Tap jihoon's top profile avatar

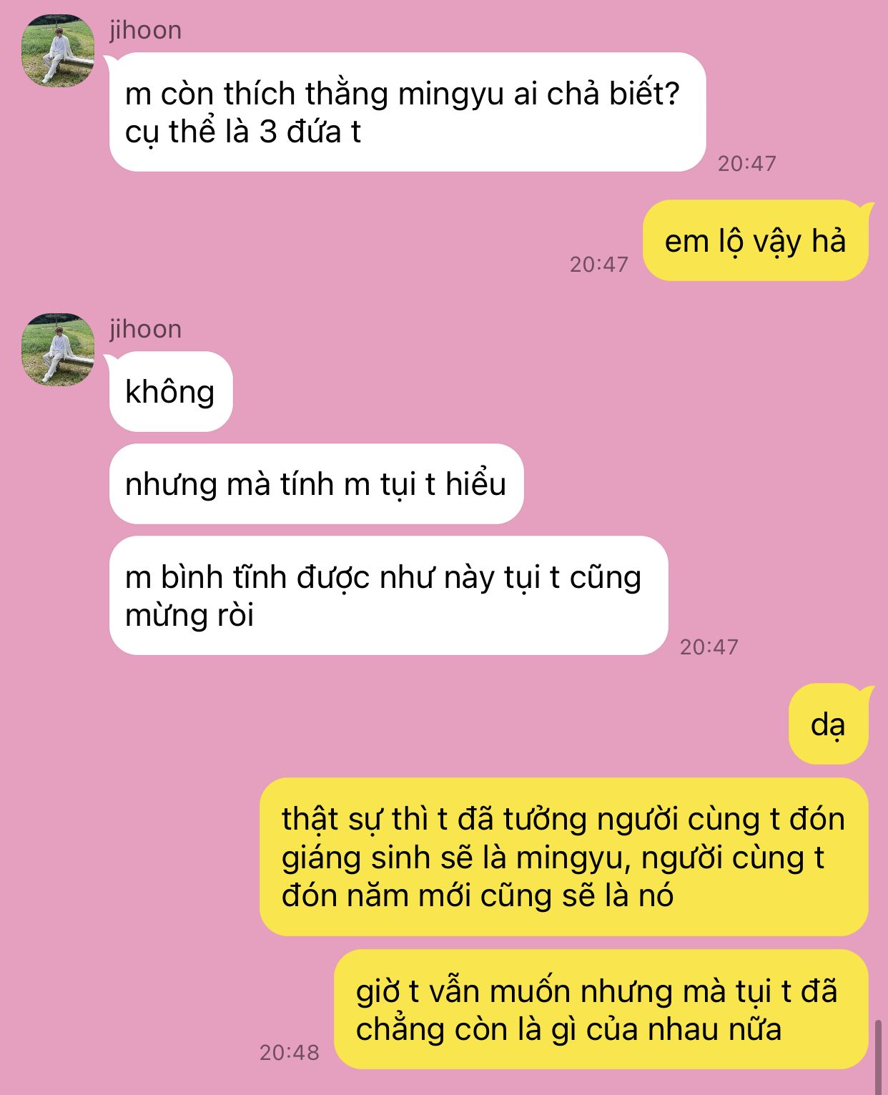click(x=58, y=51)
